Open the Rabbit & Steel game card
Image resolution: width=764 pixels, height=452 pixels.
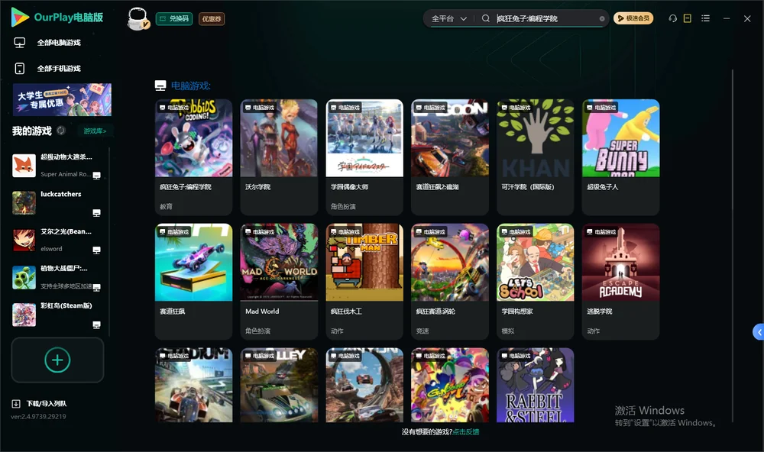[x=535, y=385]
